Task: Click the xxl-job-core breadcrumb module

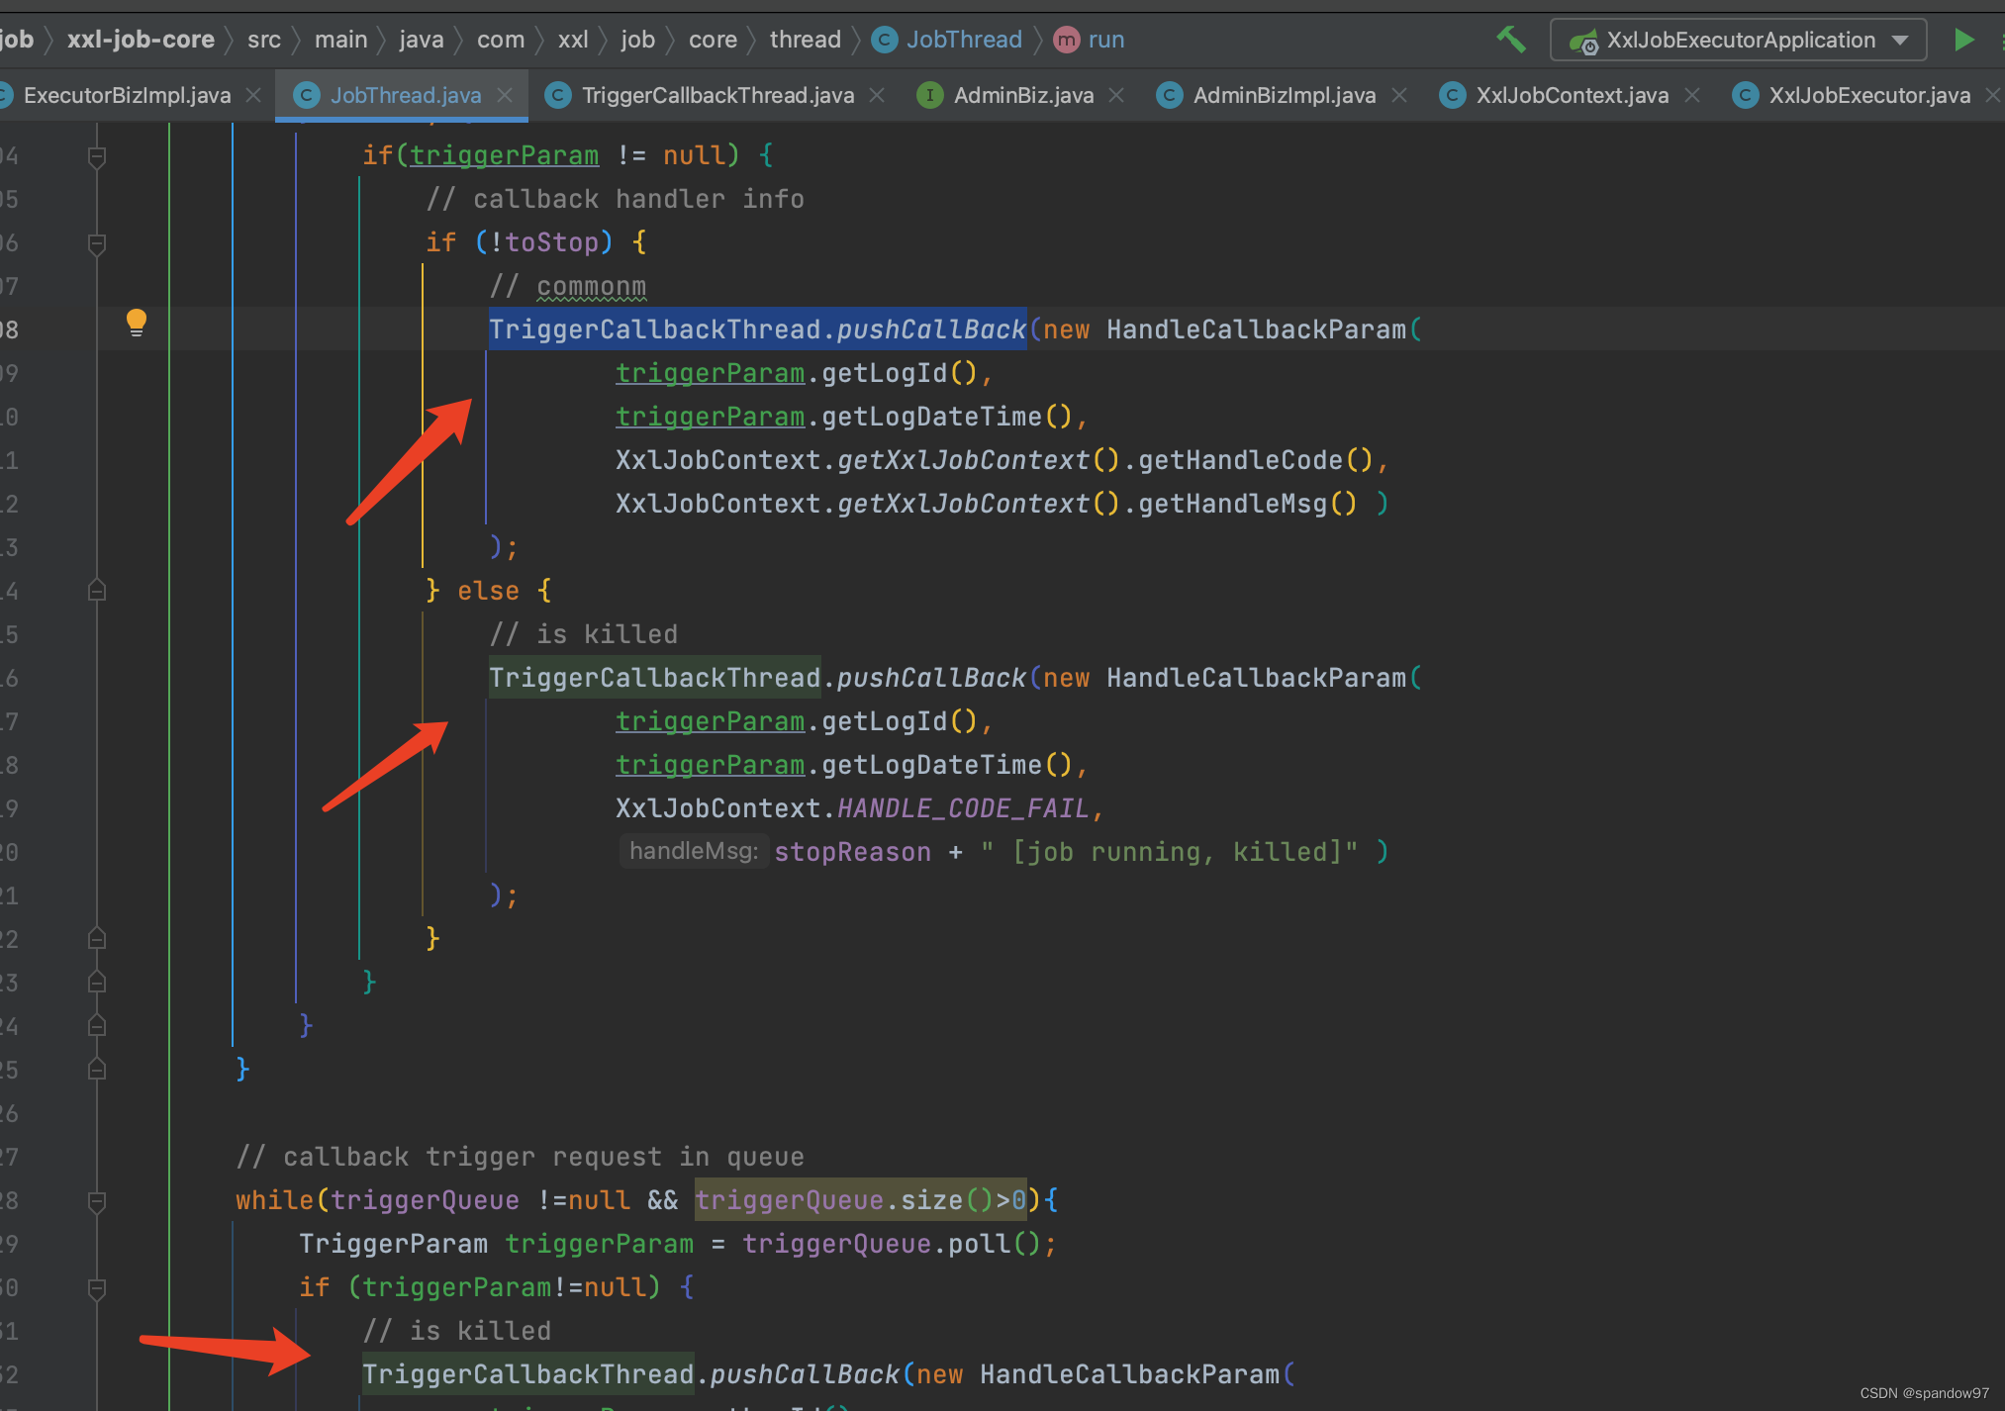Action: tap(141, 40)
